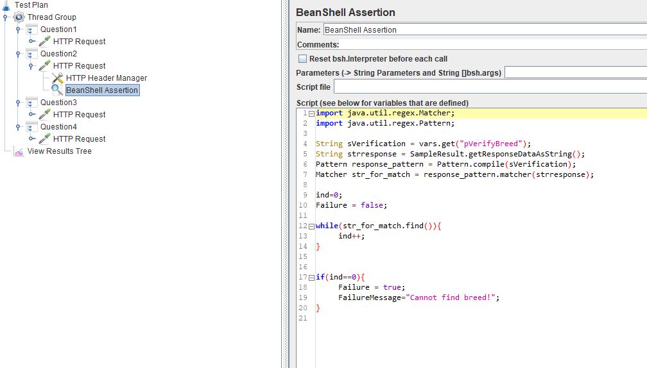Click the Parameters input field
647x368 pixels.
click(576, 73)
